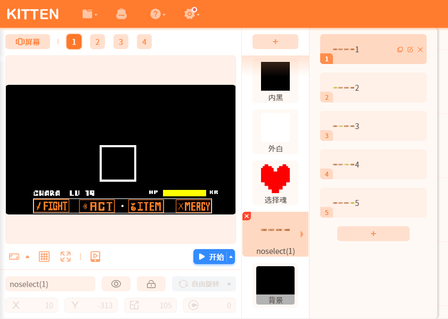The width and height of the screenshot is (448, 319).
Task: Edit costume 1 with pencil icon
Action: [x=410, y=50]
